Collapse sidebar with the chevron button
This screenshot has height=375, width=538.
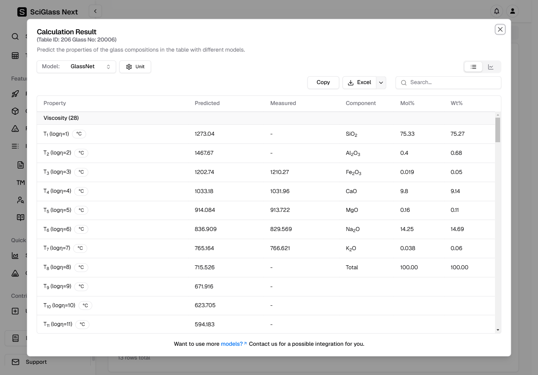click(x=95, y=11)
